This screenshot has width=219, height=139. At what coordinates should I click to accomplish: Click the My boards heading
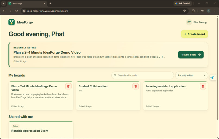(17, 75)
